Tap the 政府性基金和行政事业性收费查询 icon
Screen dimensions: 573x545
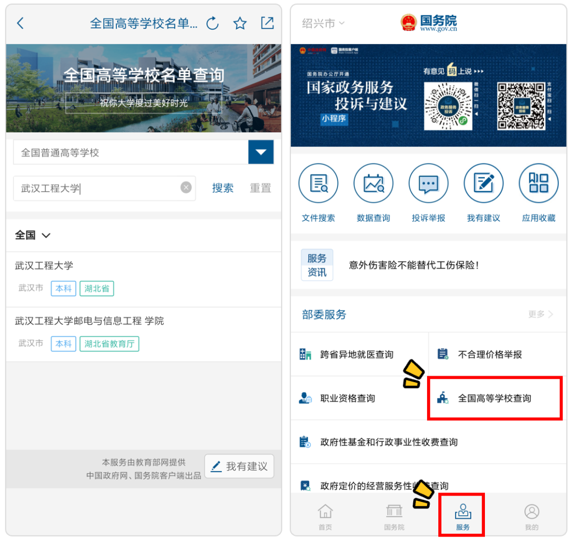(x=305, y=442)
